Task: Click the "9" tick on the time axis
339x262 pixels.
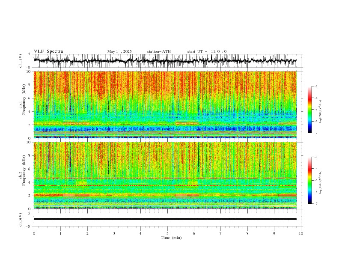Action: coord(274,233)
